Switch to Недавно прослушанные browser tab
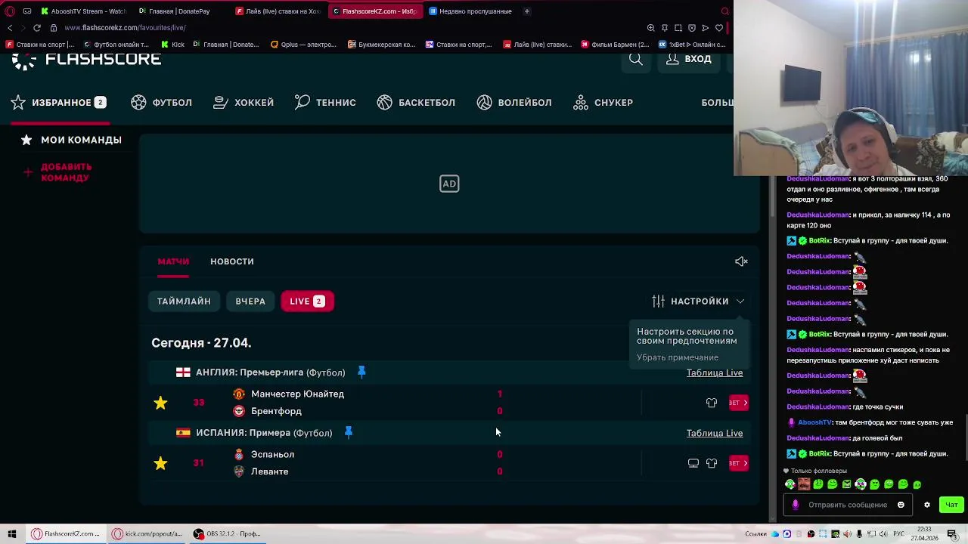This screenshot has width=968, height=544. [x=470, y=11]
